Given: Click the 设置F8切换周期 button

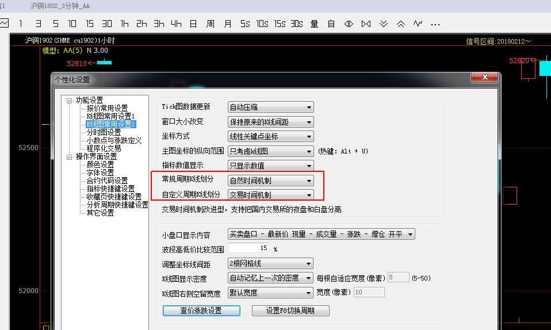Looking at the screenshot, I should 290,310.
